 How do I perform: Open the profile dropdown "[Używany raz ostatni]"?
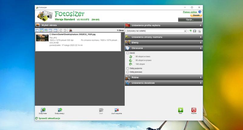tap(156, 31)
